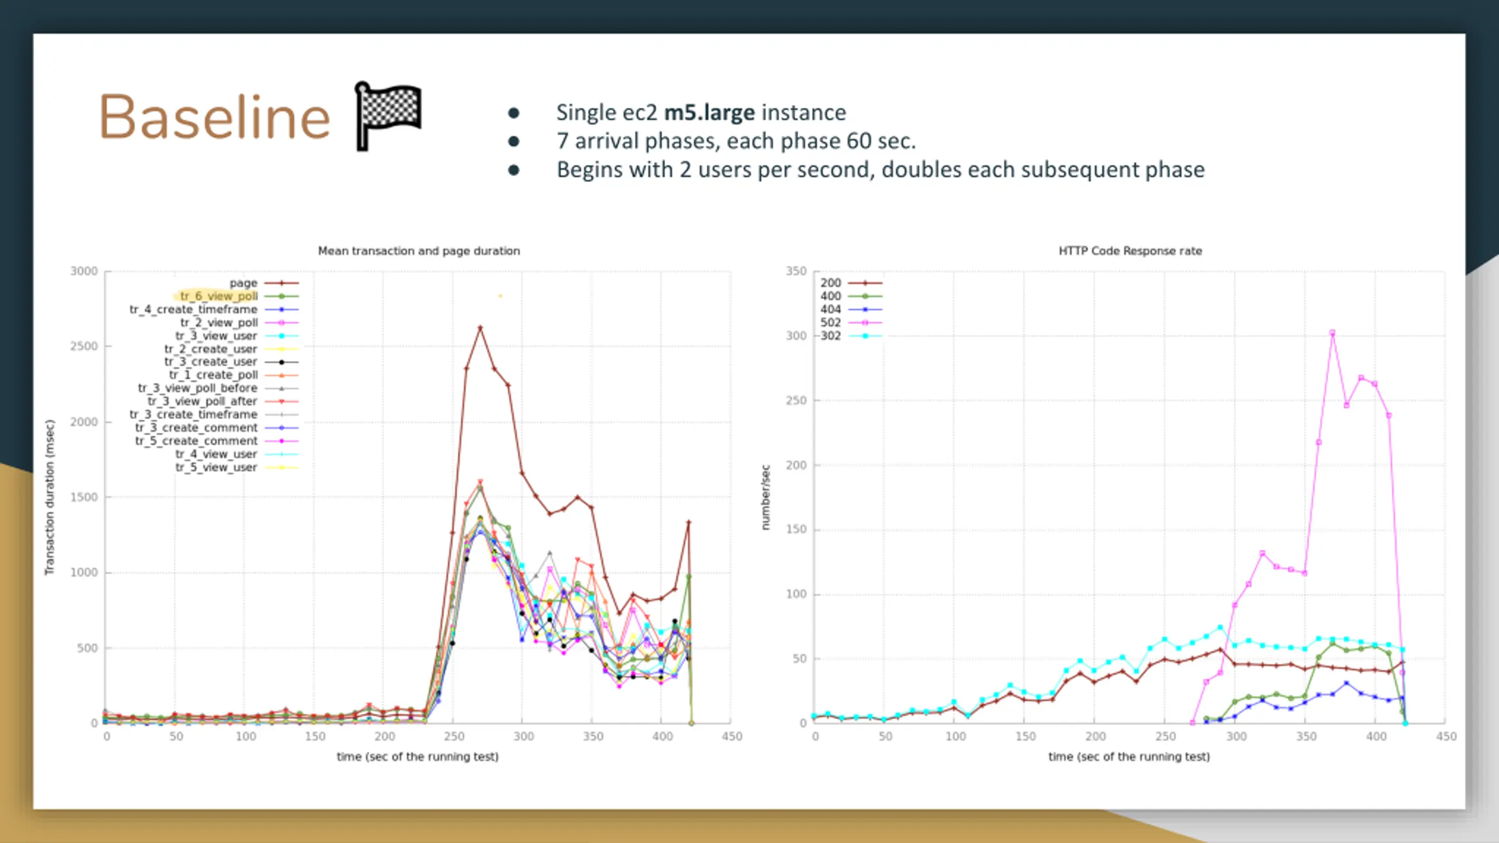Click the 502 legend marker swatch
Screen dimensions: 1499x843
865,323
